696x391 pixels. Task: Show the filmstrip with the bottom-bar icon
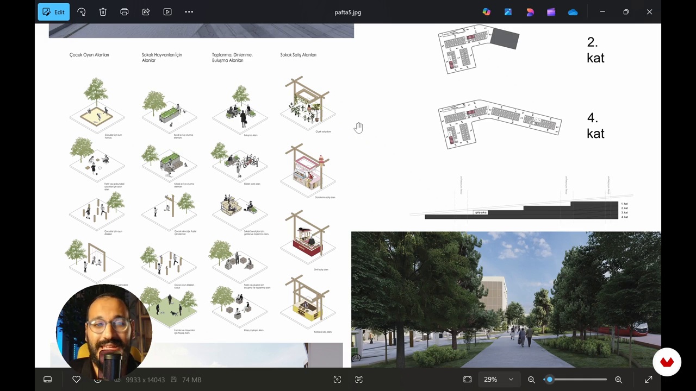point(48,380)
